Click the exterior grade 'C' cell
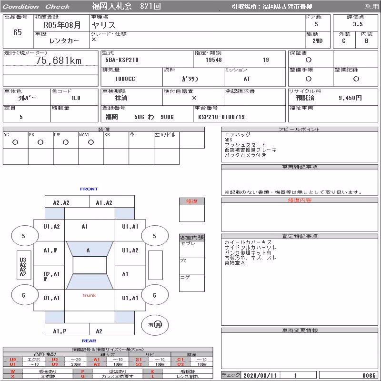This screenshot has height=381, width=381. click(x=343, y=41)
